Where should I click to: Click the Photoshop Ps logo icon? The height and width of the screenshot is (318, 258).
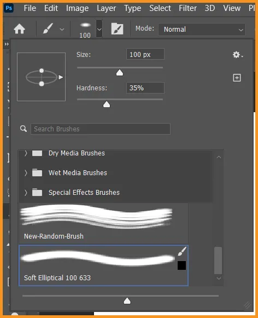point(9,8)
